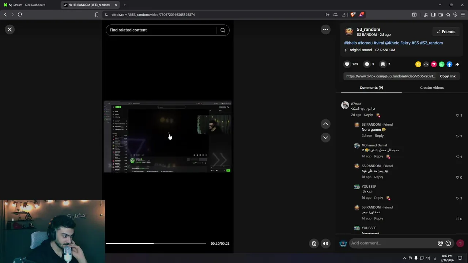Click the video player to pause
The image size is (468, 263).
[167, 137]
